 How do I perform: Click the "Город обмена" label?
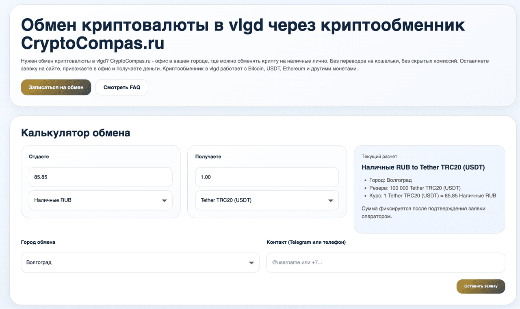[38, 242]
